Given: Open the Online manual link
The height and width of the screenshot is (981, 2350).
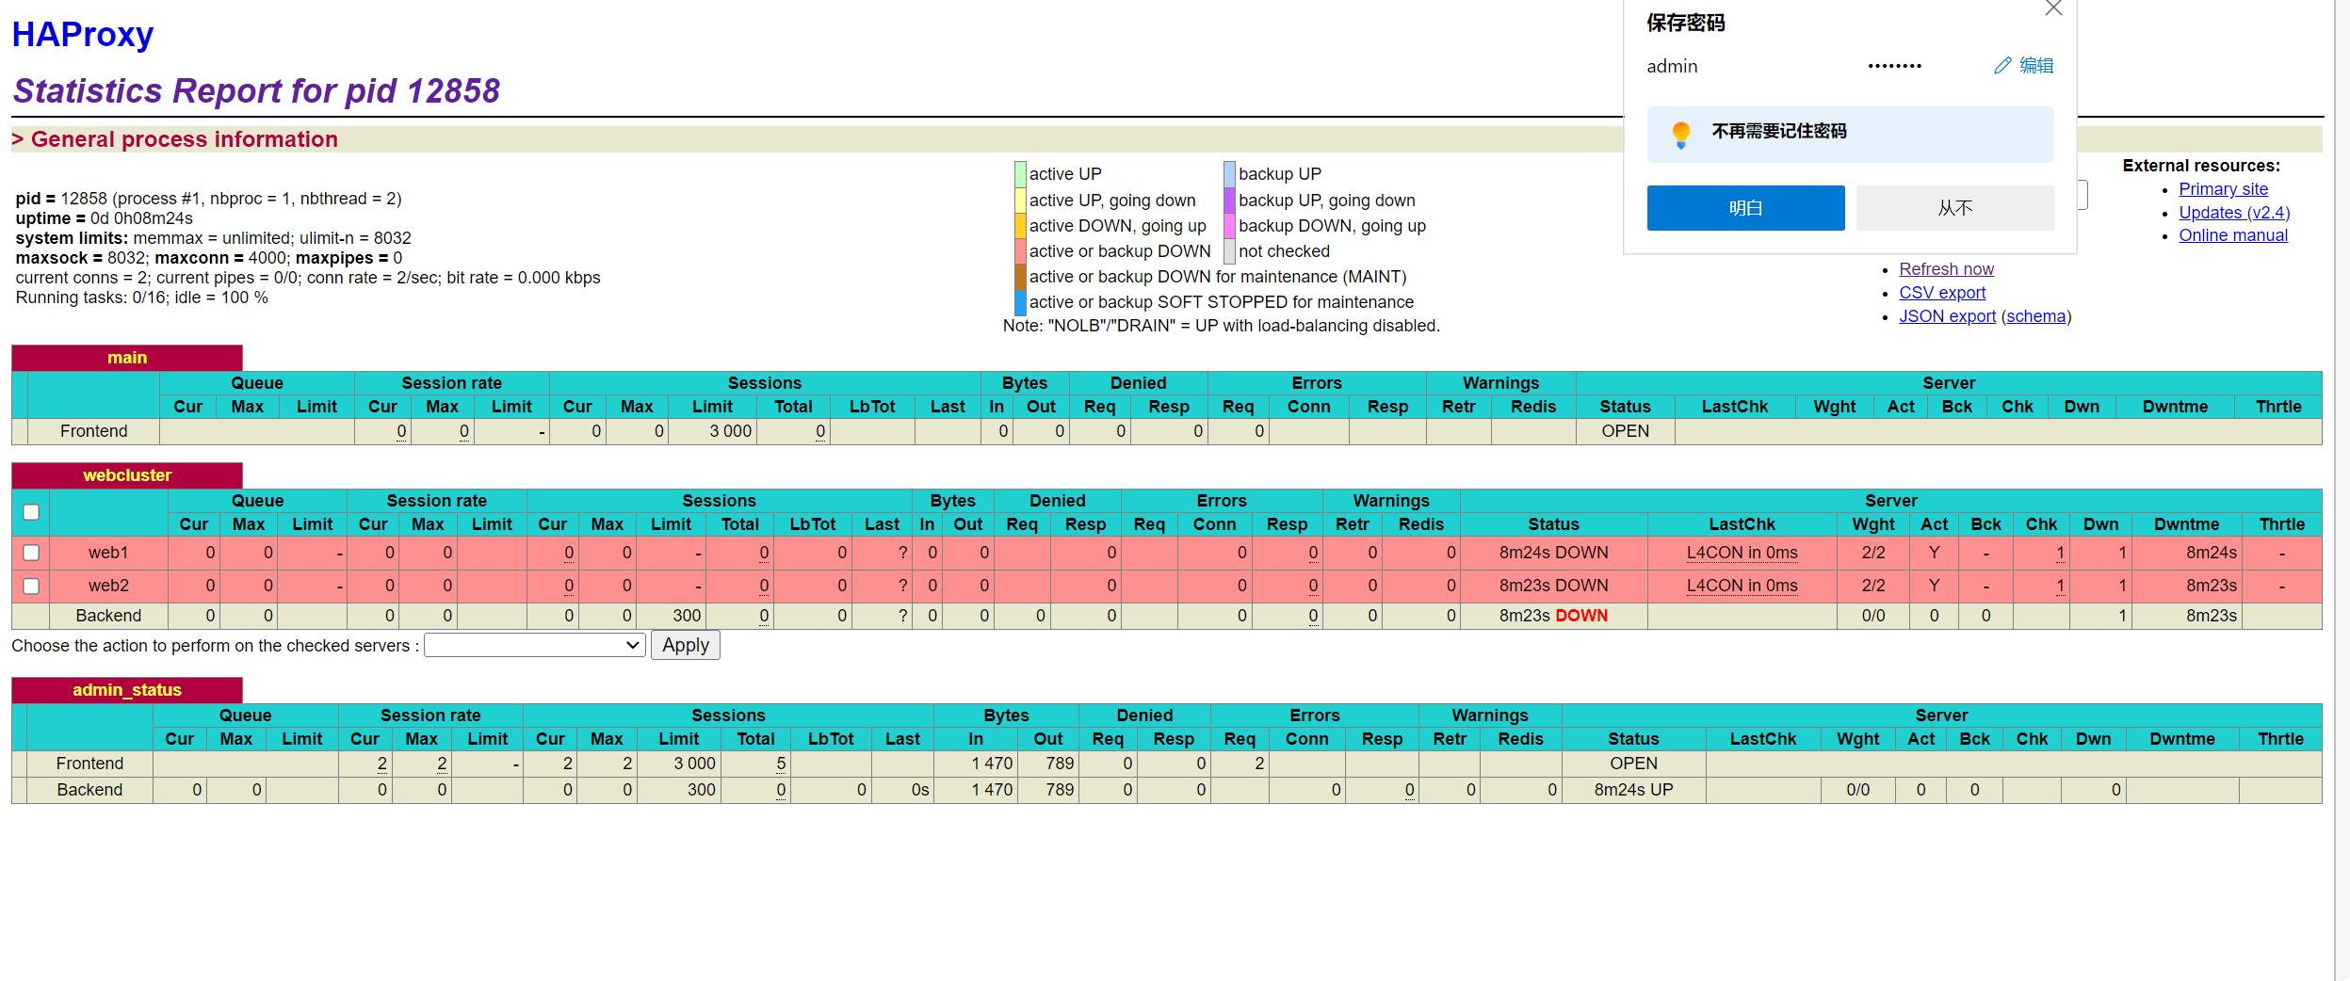Looking at the screenshot, I should (2233, 235).
